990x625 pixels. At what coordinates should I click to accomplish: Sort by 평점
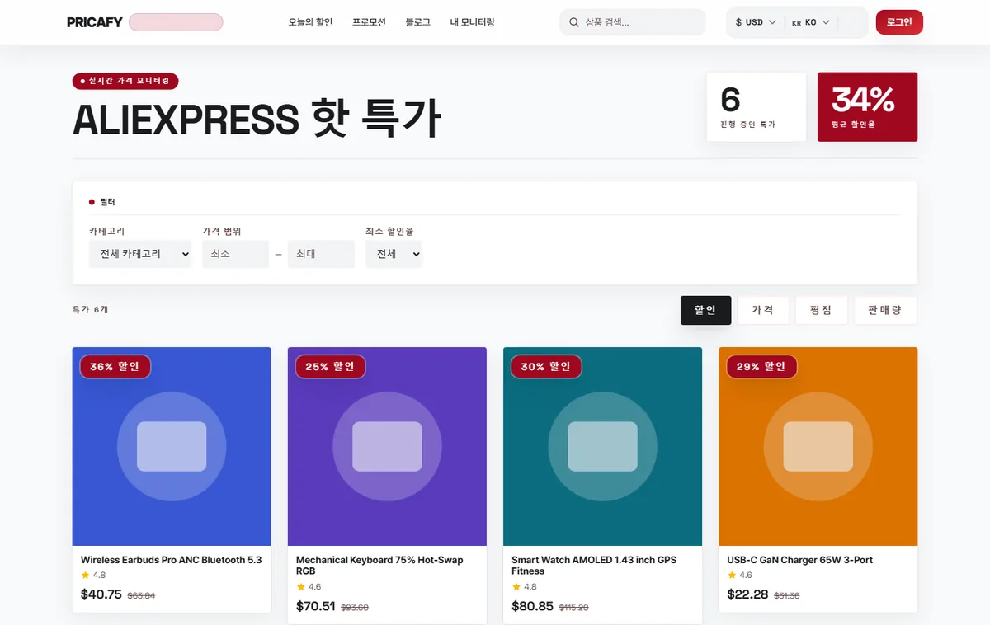pyautogui.click(x=821, y=310)
